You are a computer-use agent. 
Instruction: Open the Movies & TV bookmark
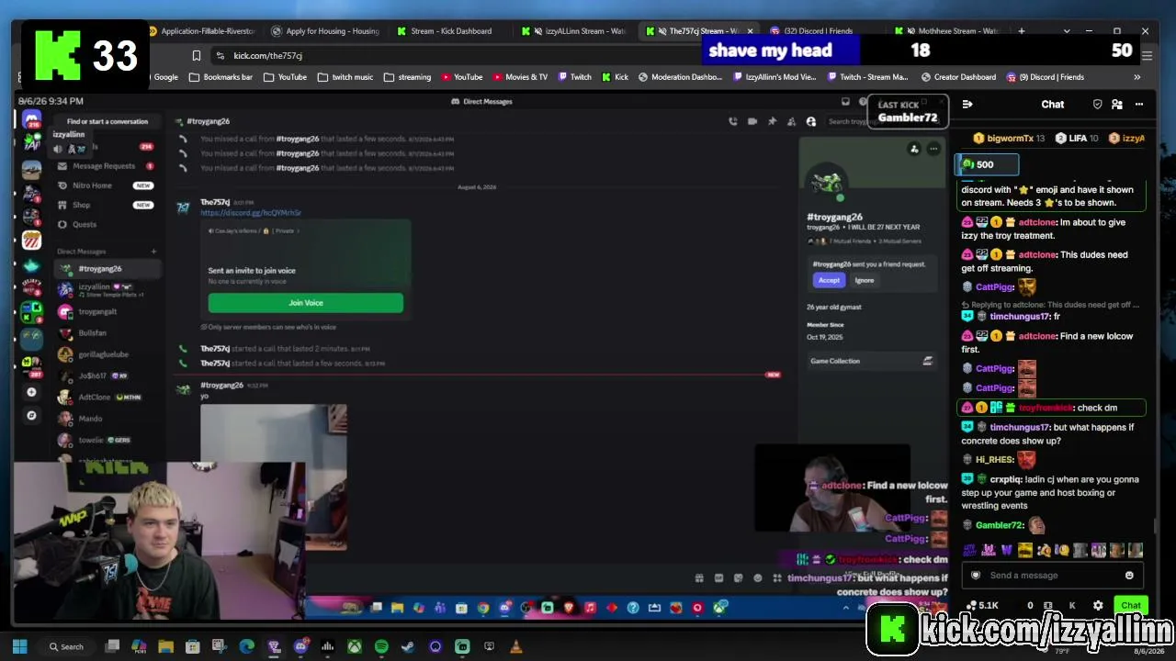[x=520, y=77]
